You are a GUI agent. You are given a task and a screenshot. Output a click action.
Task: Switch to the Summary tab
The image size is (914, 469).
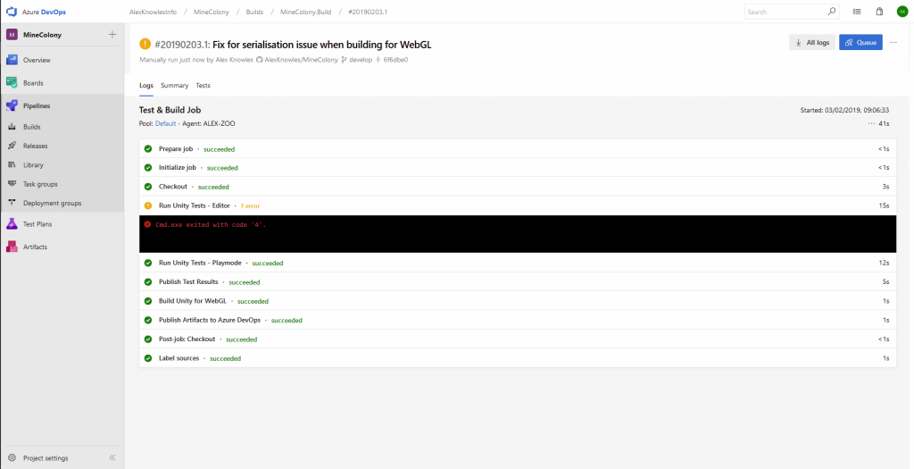point(175,85)
